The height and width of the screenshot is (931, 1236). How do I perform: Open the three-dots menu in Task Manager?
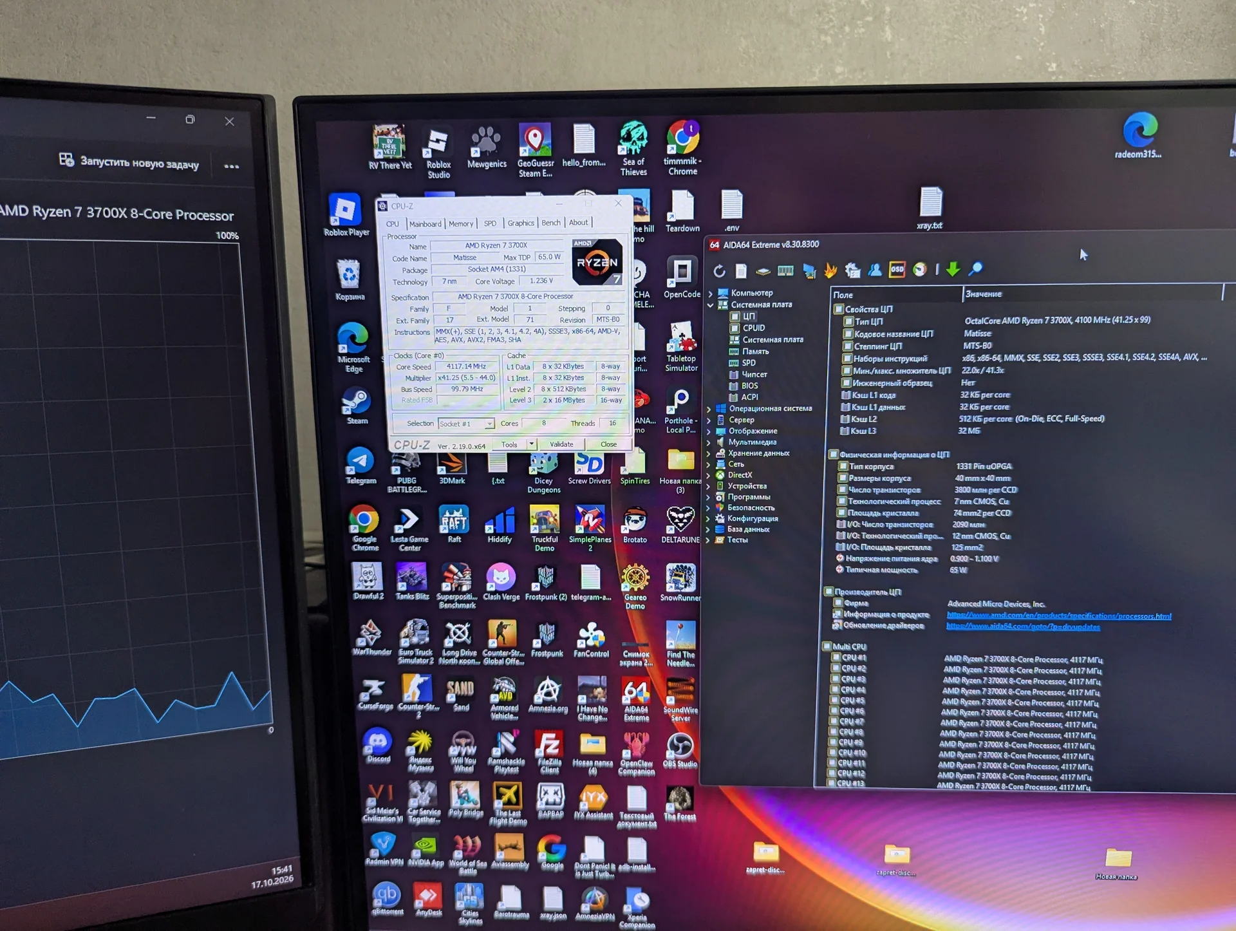point(232,167)
